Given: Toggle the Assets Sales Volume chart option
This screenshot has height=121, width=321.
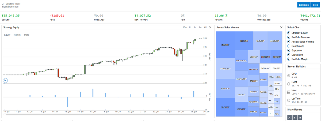Looking at the screenshot, I should 289,42.
